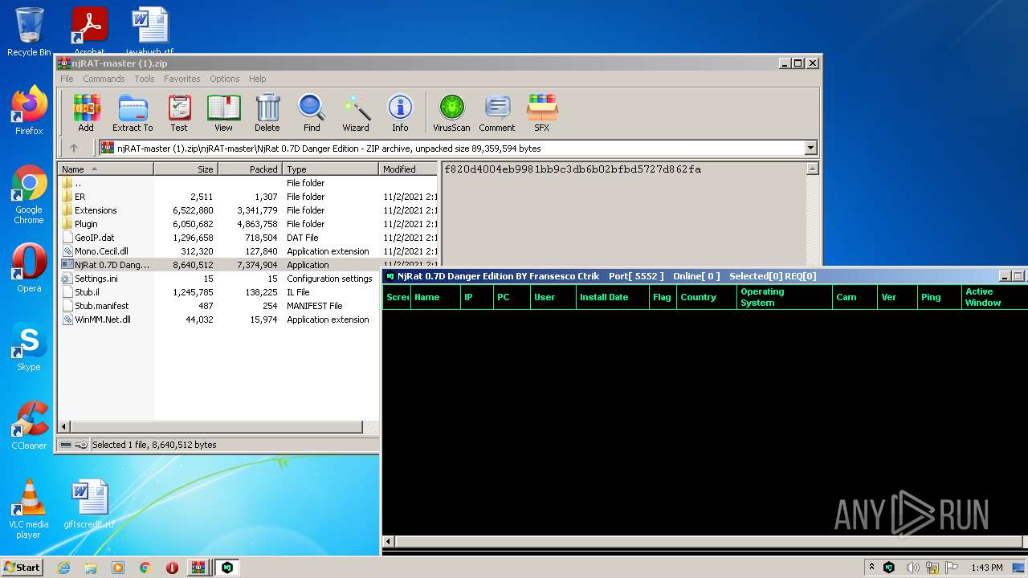Click the Extract To toolbar icon
1028x578 pixels.
(133, 112)
